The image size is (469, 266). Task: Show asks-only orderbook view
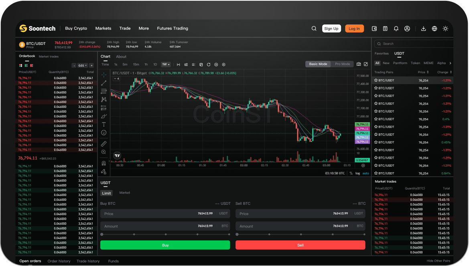click(31, 65)
